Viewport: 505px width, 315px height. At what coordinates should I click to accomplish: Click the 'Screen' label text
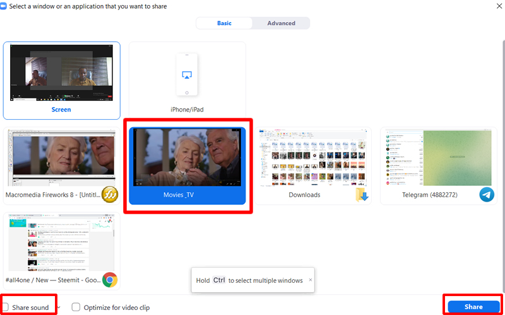point(61,110)
